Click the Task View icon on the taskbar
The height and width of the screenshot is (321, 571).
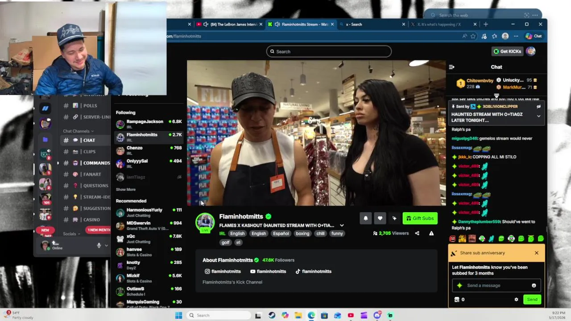pos(258,315)
